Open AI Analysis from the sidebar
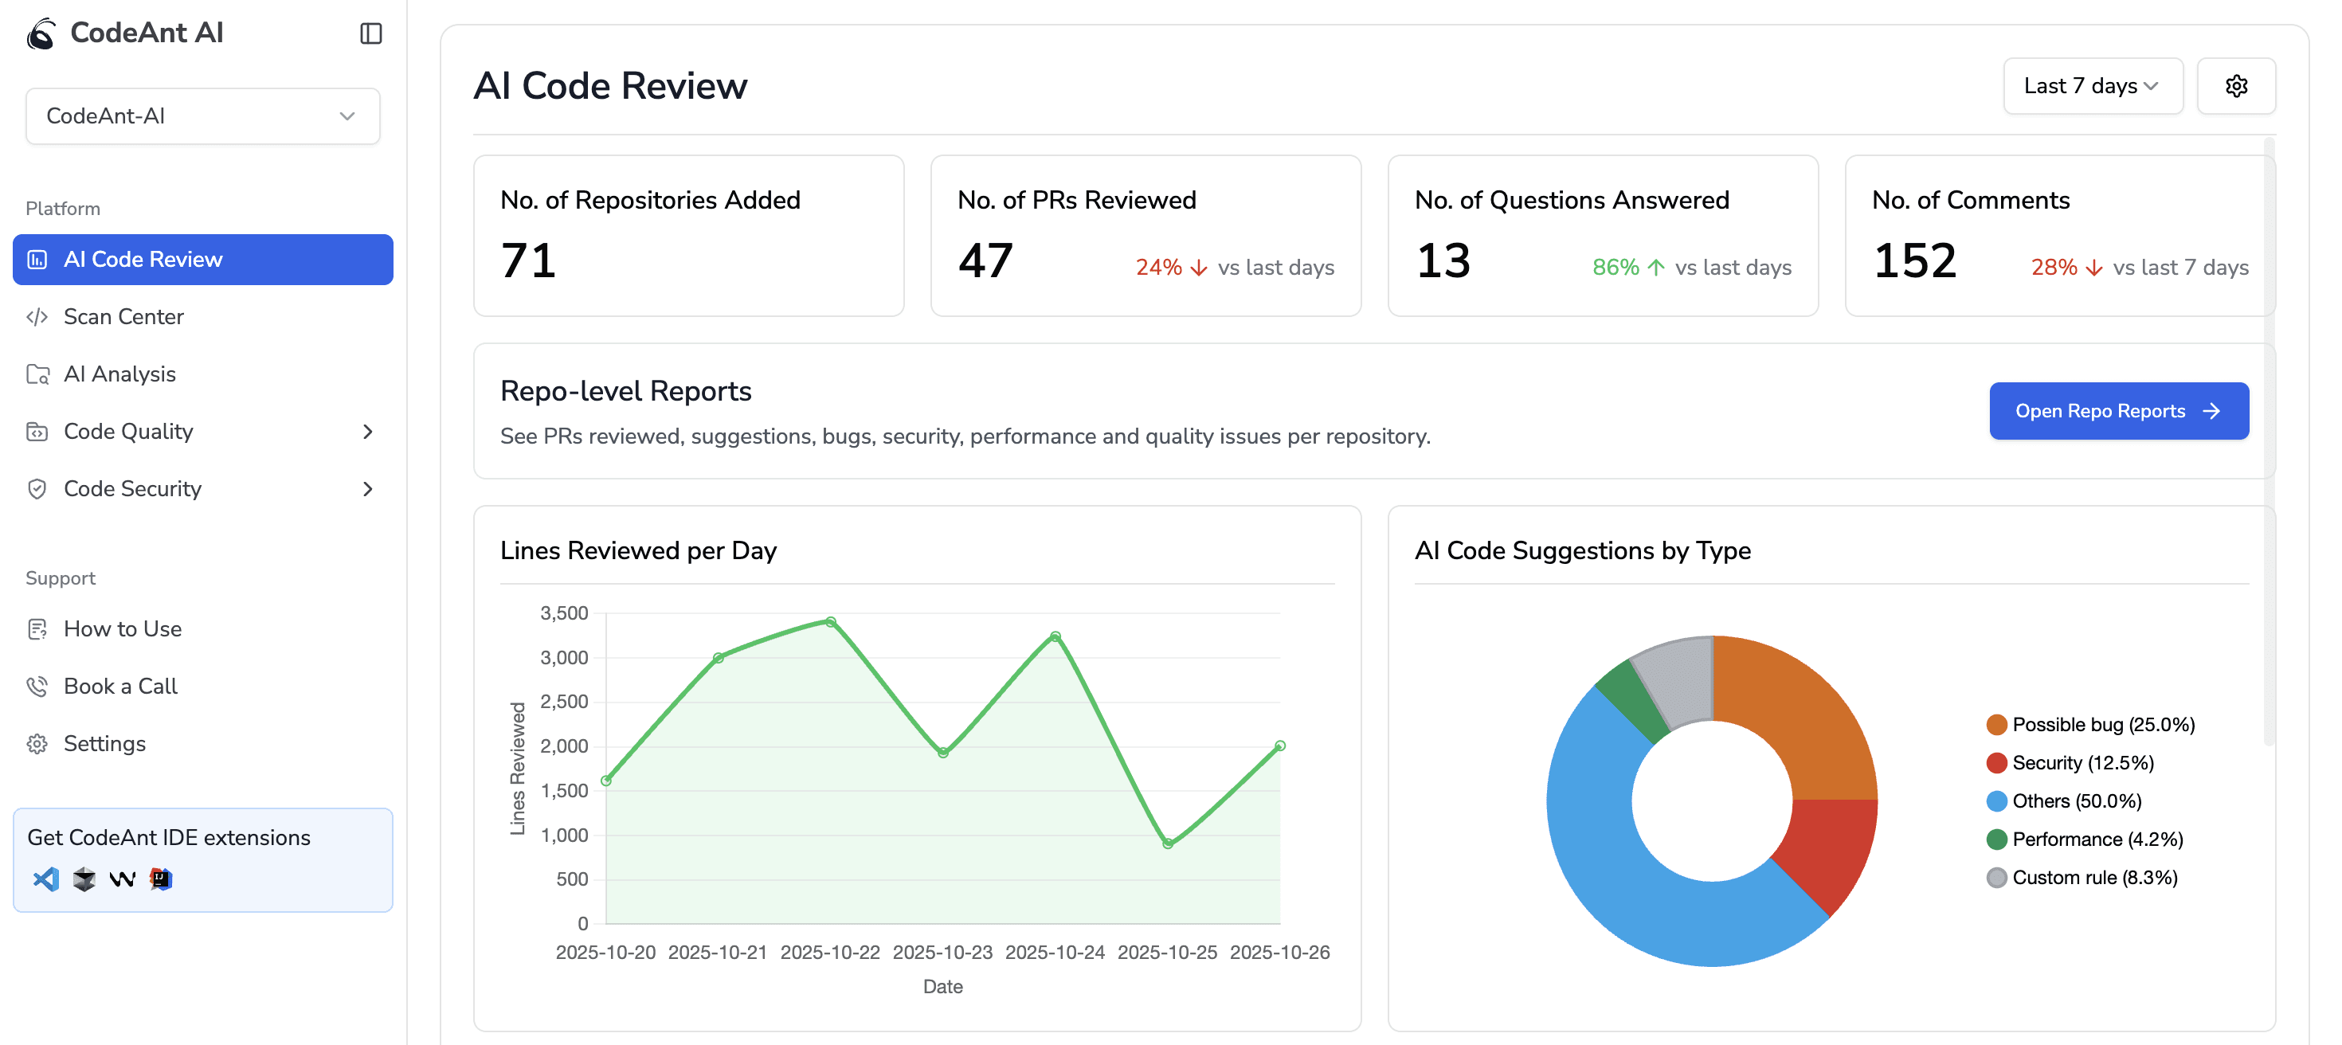Image resolution: width=2342 pixels, height=1045 pixels. (x=119, y=374)
